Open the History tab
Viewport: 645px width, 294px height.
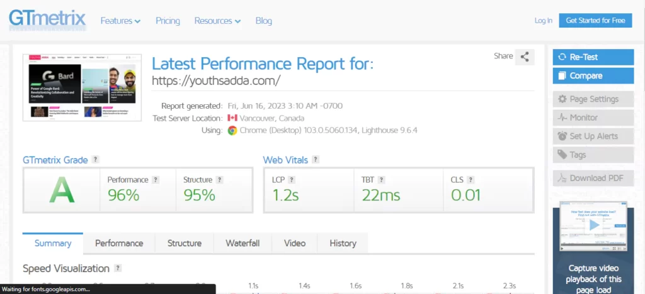pos(343,243)
